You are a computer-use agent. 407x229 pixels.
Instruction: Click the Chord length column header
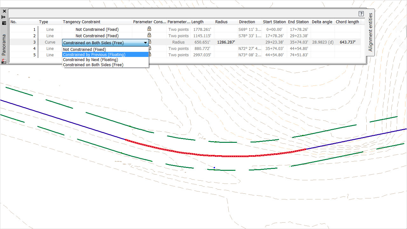348,22
